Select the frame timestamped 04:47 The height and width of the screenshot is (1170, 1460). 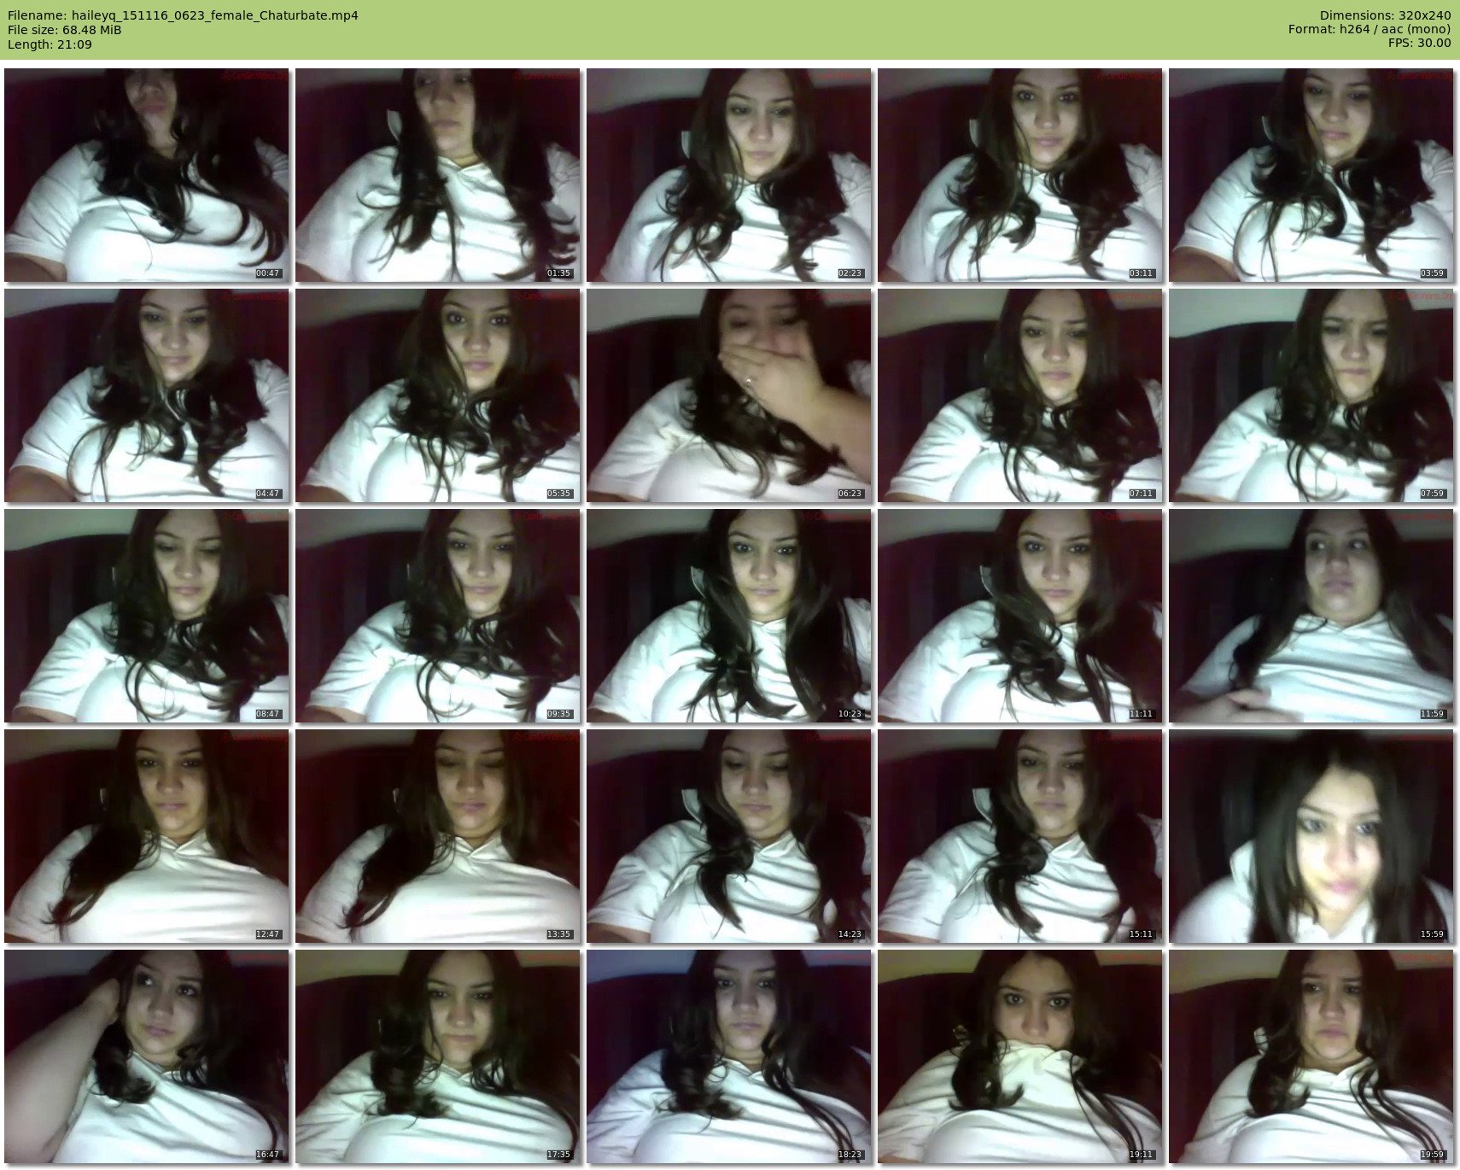[x=147, y=395]
